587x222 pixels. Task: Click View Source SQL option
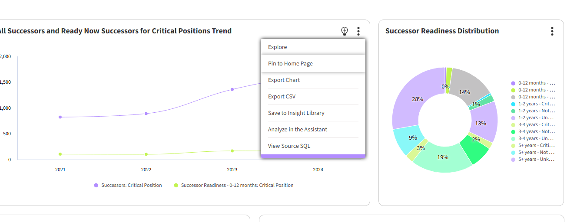click(x=289, y=146)
